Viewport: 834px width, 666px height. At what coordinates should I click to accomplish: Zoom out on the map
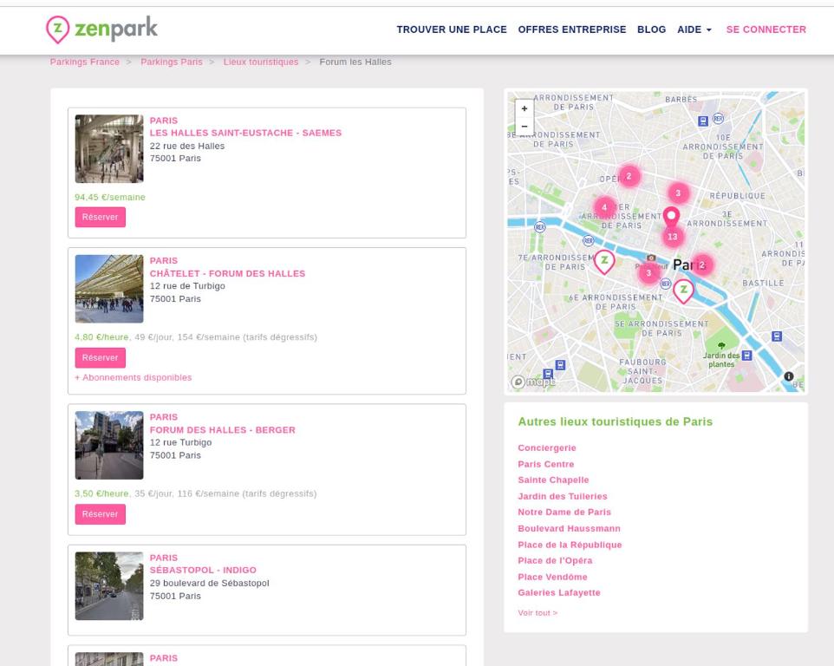[524, 126]
